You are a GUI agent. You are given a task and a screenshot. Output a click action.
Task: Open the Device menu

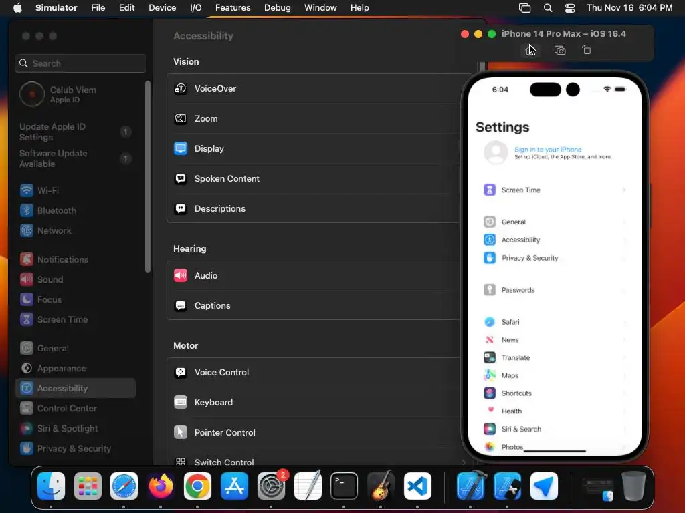pyautogui.click(x=162, y=8)
